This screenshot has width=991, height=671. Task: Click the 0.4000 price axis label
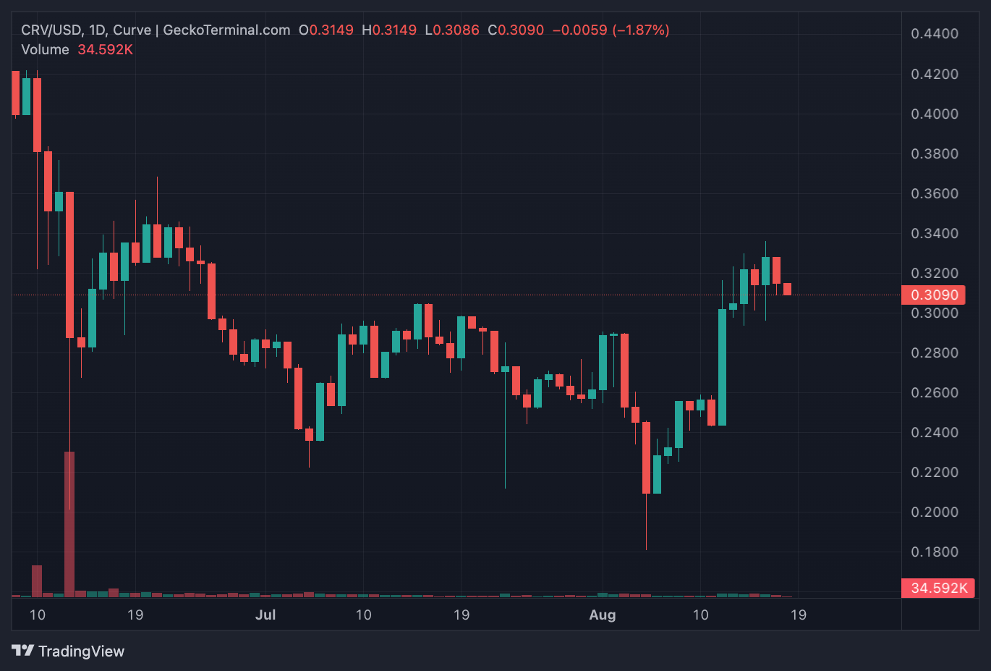pos(935,114)
